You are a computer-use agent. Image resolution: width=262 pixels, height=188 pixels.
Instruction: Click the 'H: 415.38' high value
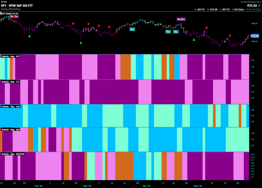click(x=212, y=9)
